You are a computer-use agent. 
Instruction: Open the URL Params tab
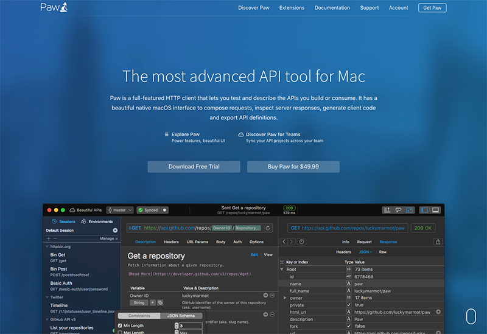(197, 242)
